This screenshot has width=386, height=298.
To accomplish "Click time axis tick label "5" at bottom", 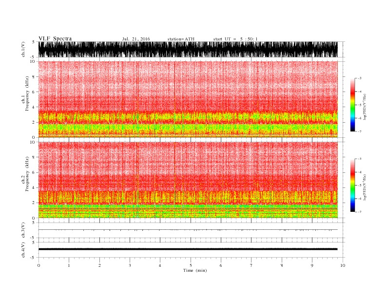I will tap(191, 265).
